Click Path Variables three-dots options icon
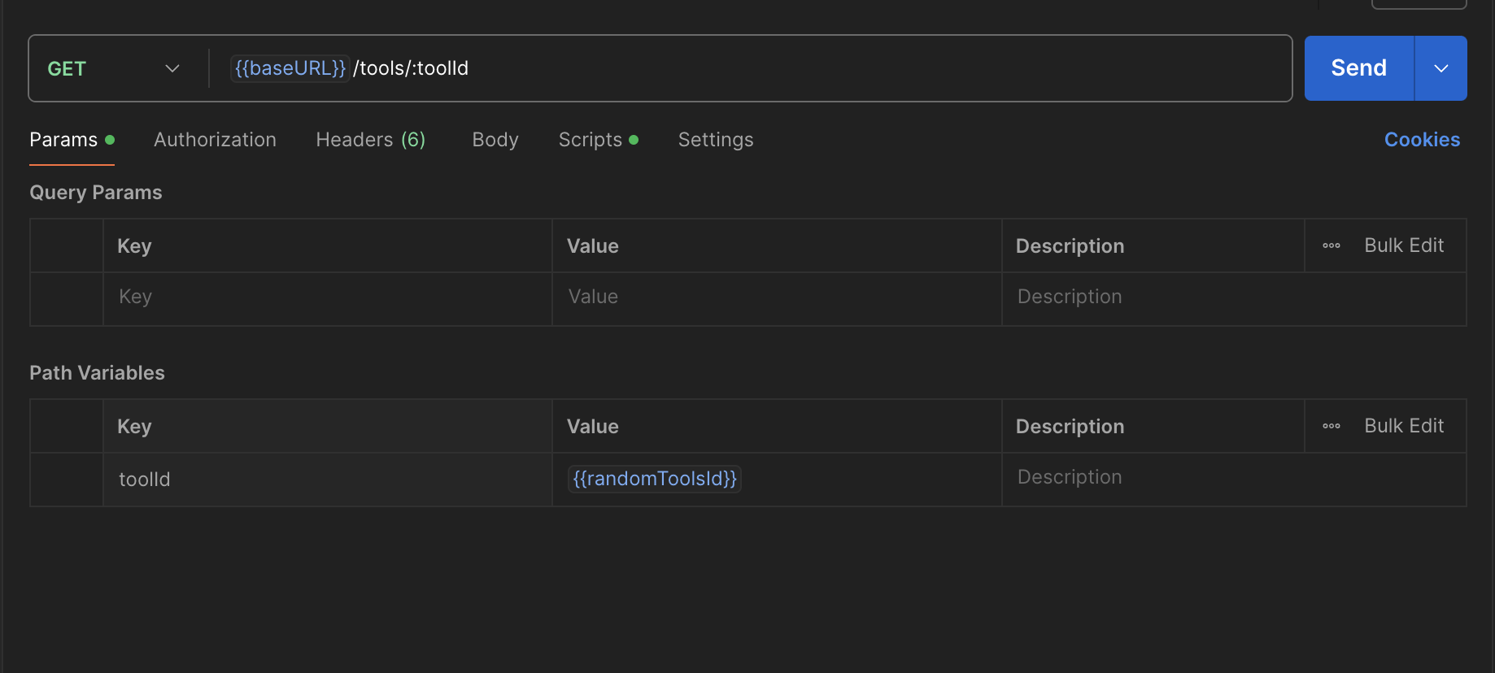This screenshot has width=1495, height=673. (x=1331, y=426)
